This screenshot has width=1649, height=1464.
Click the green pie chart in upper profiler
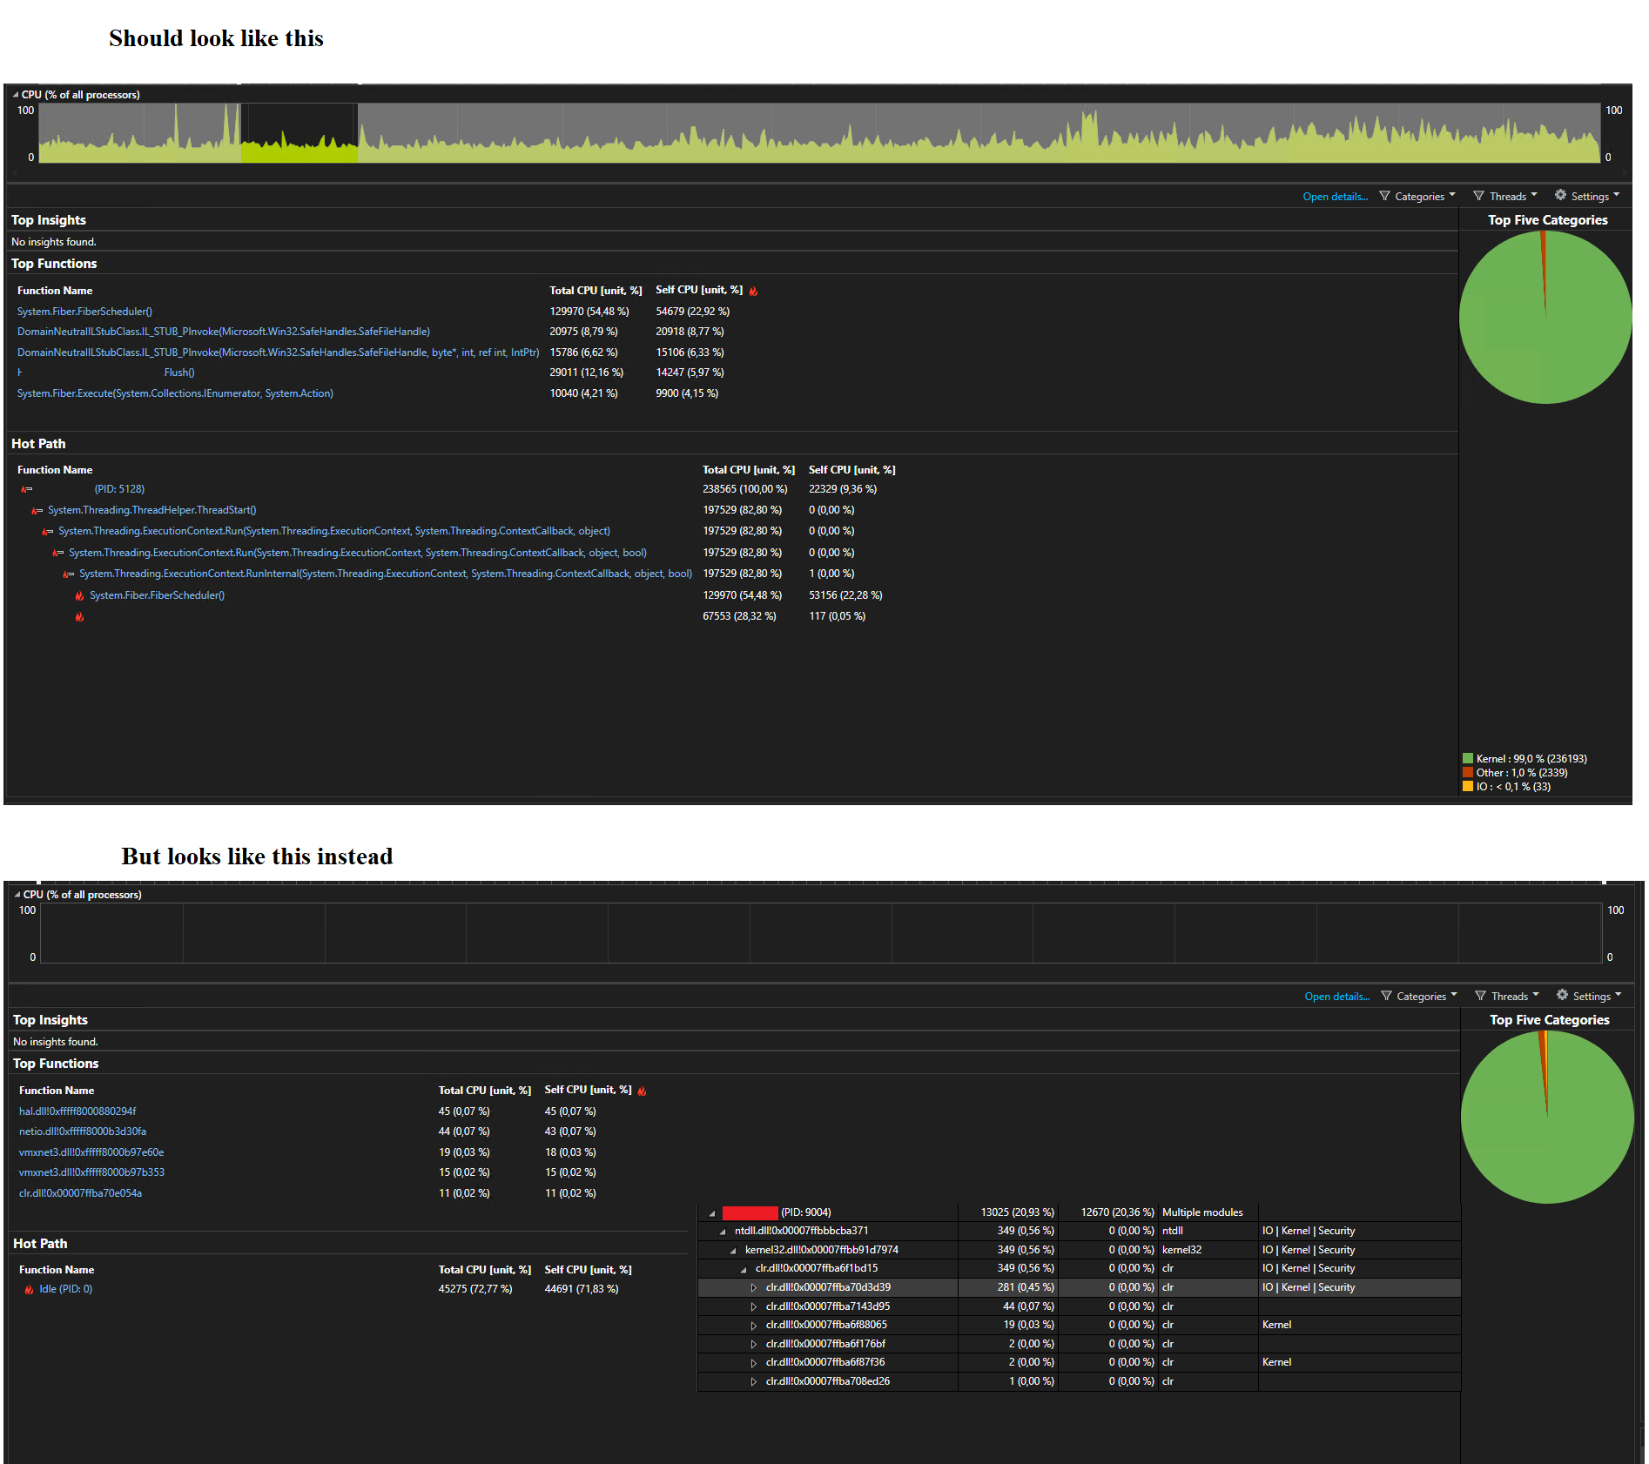pos(1545,317)
